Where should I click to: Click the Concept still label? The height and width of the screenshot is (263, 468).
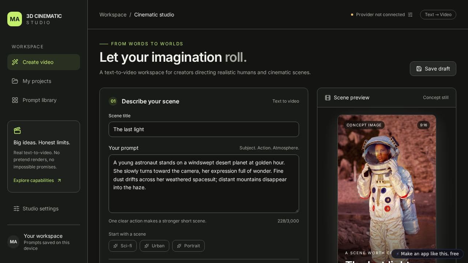click(x=436, y=98)
